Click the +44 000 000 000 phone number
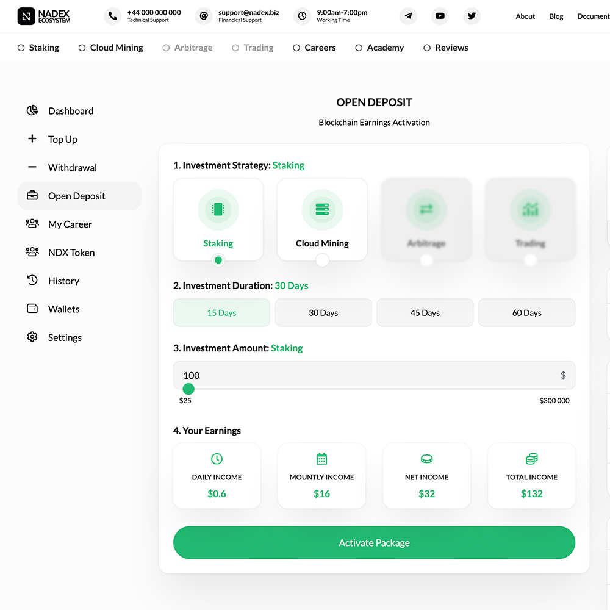 pyautogui.click(x=154, y=12)
